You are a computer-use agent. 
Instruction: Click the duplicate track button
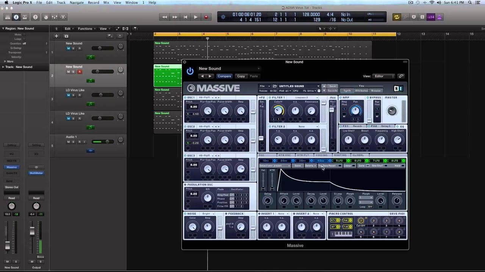click(66, 36)
